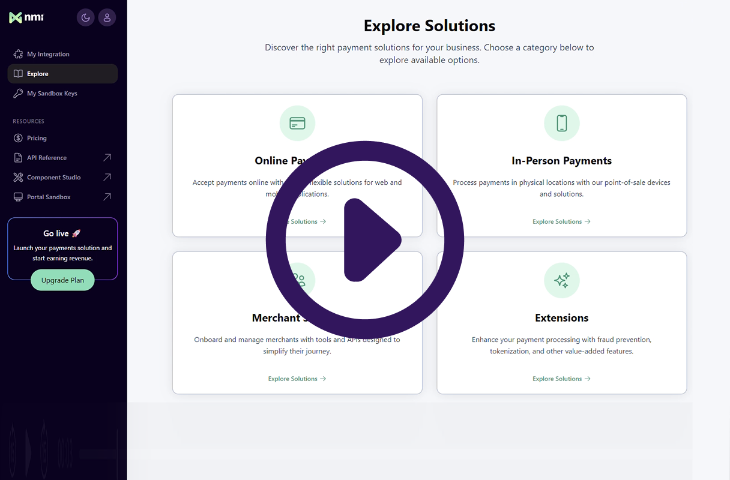730x480 pixels.
Task: Click the sparkle Extensions icon
Action: pyautogui.click(x=561, y=281)
